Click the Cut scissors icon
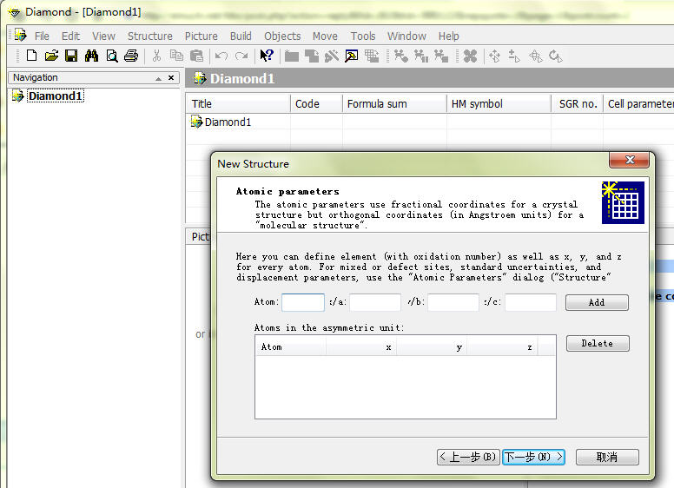Viewport: 674px width, 488px height. coord(156,56)
